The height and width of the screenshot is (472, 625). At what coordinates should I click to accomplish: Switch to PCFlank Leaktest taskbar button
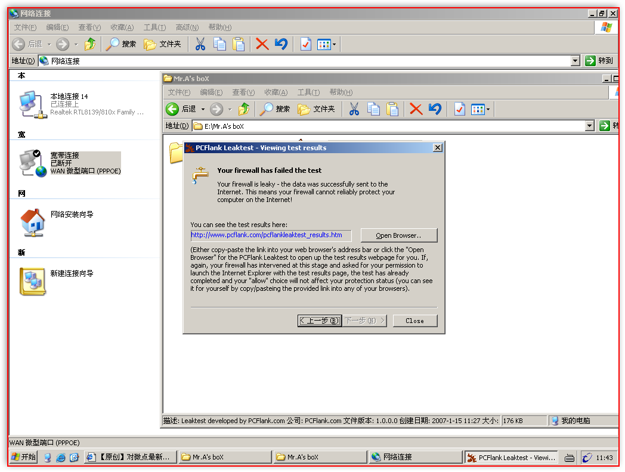[511, 458]
